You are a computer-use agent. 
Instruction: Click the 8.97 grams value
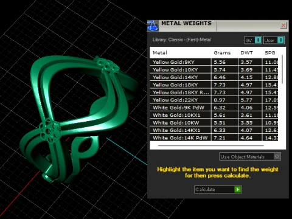[220, 100]
